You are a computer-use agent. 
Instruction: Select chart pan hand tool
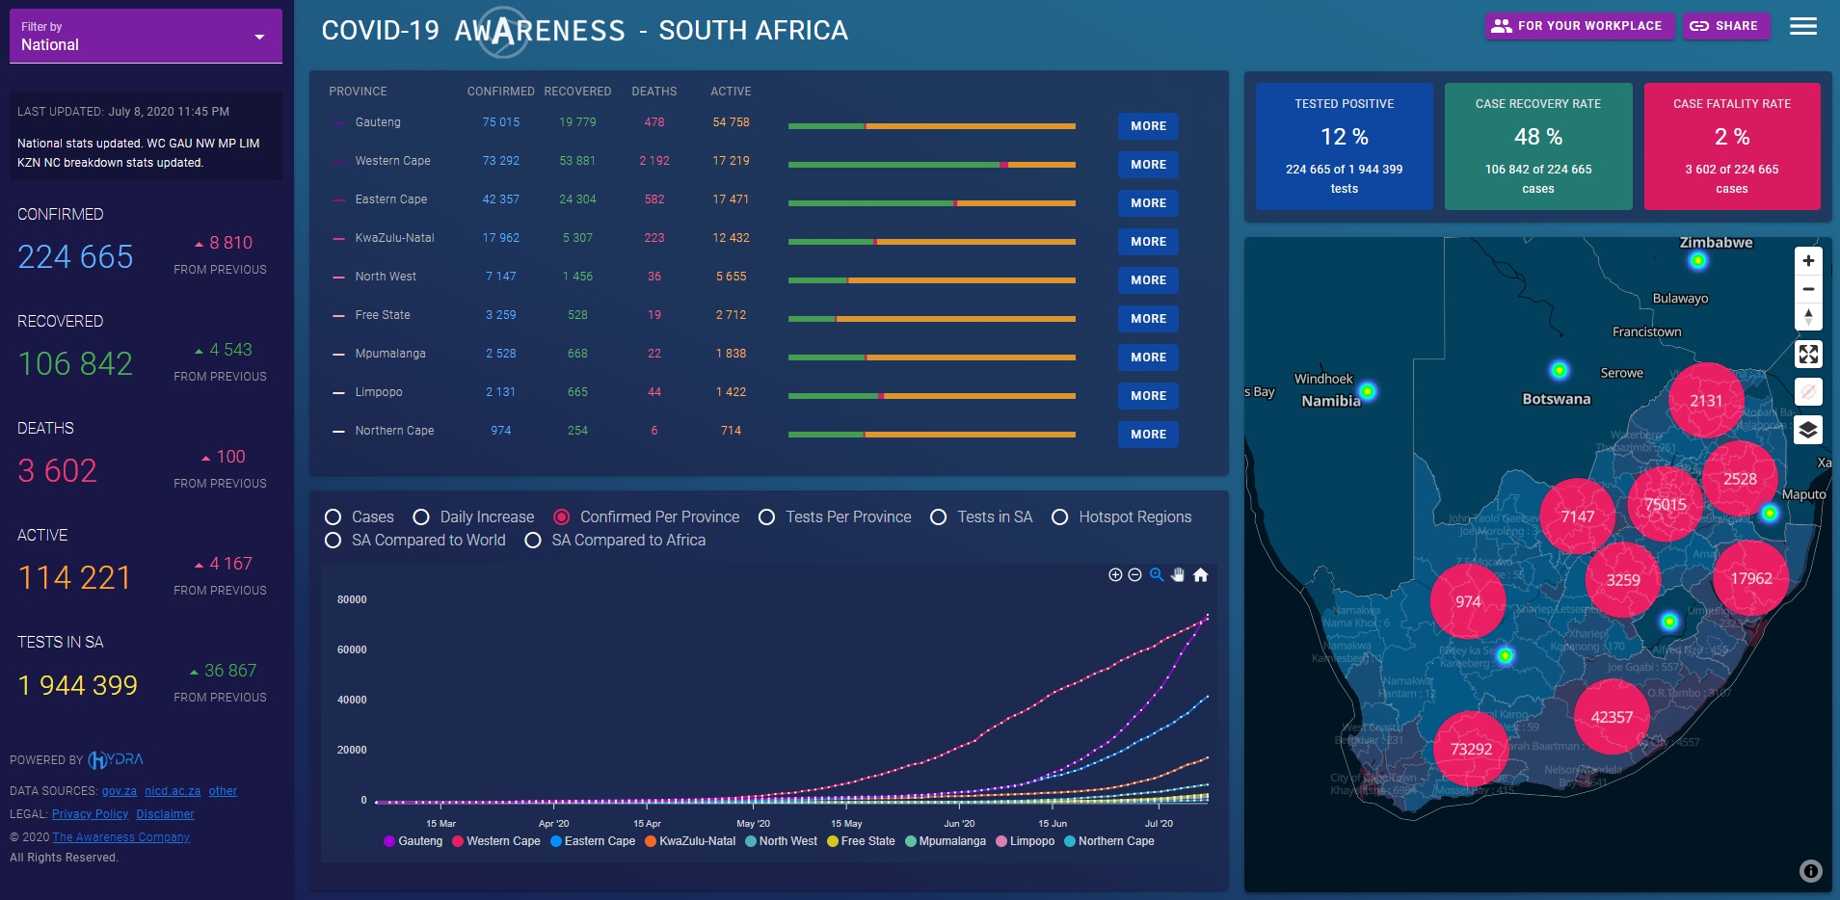pos(1178,575)
